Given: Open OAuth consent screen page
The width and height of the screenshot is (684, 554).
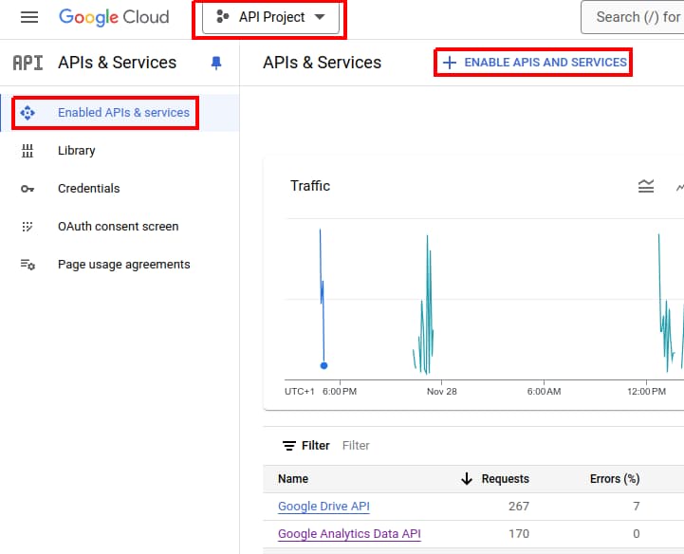Looking at the screenshot, I should click(118, 227).
